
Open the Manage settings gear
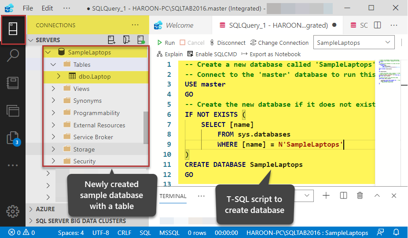tap(13, 212)
